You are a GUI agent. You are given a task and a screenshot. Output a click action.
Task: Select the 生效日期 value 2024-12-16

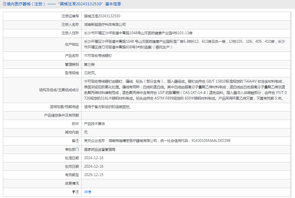(94, 166)
